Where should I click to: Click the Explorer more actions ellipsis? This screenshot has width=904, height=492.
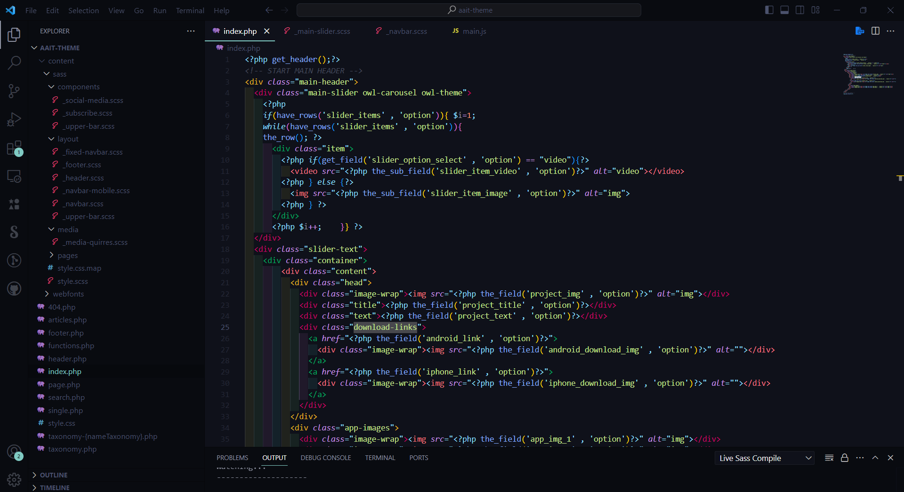click(x=191, y=31)
